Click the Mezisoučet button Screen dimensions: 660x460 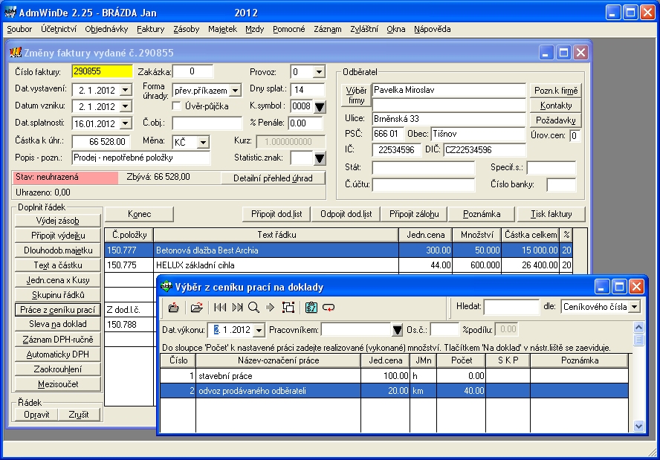point(58,384)
